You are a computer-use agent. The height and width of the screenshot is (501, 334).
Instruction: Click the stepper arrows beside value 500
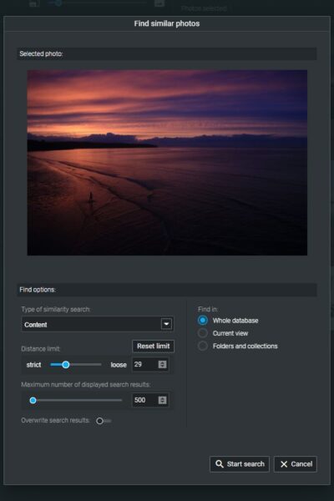pos(162,400)
